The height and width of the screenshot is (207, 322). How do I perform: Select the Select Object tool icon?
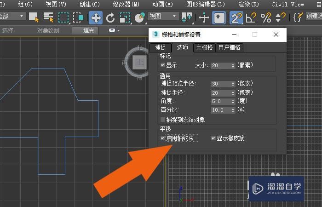pyautogui.click(x=34, y=17)
